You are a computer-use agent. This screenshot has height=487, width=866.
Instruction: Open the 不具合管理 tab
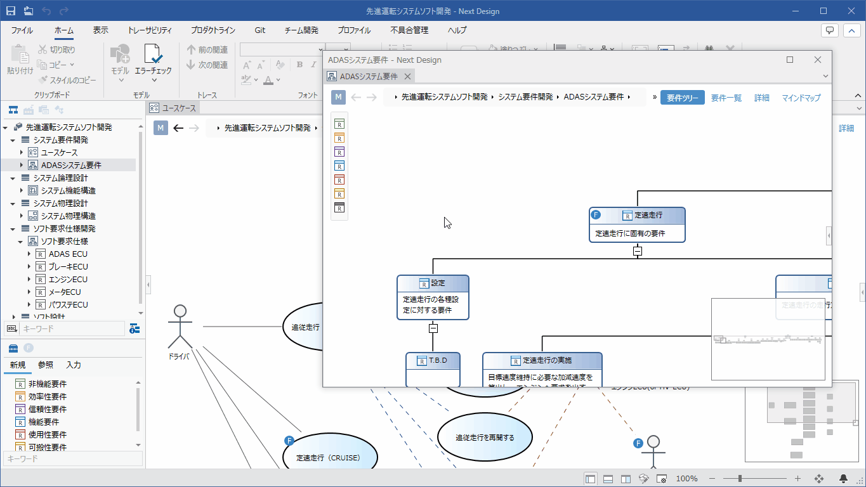(x=409, y=30)
